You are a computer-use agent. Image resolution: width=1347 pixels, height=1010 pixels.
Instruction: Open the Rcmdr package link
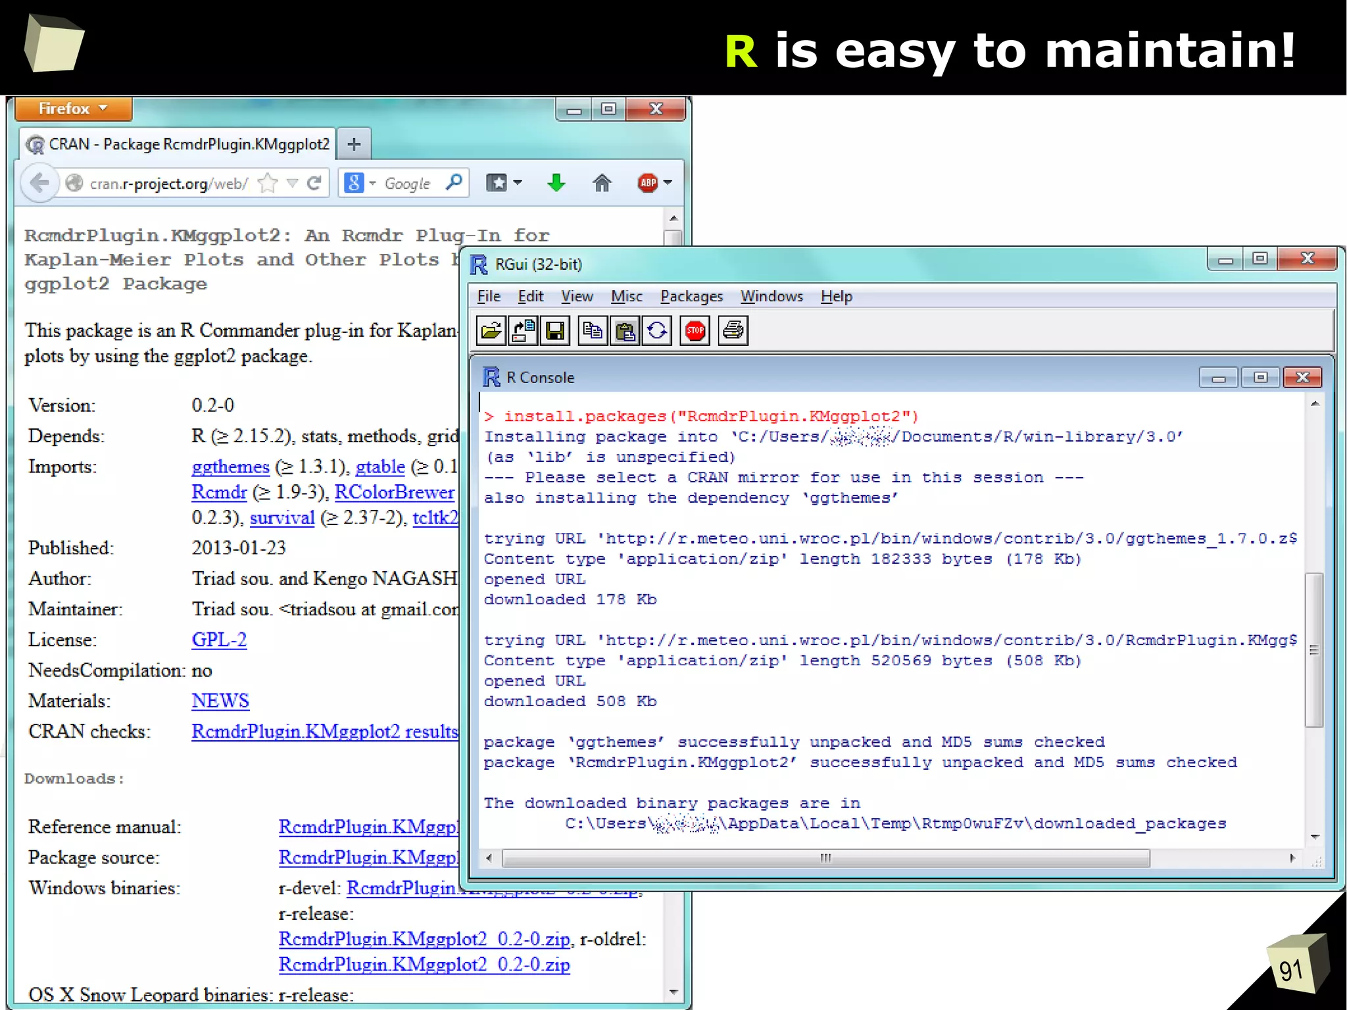point(219,492)
